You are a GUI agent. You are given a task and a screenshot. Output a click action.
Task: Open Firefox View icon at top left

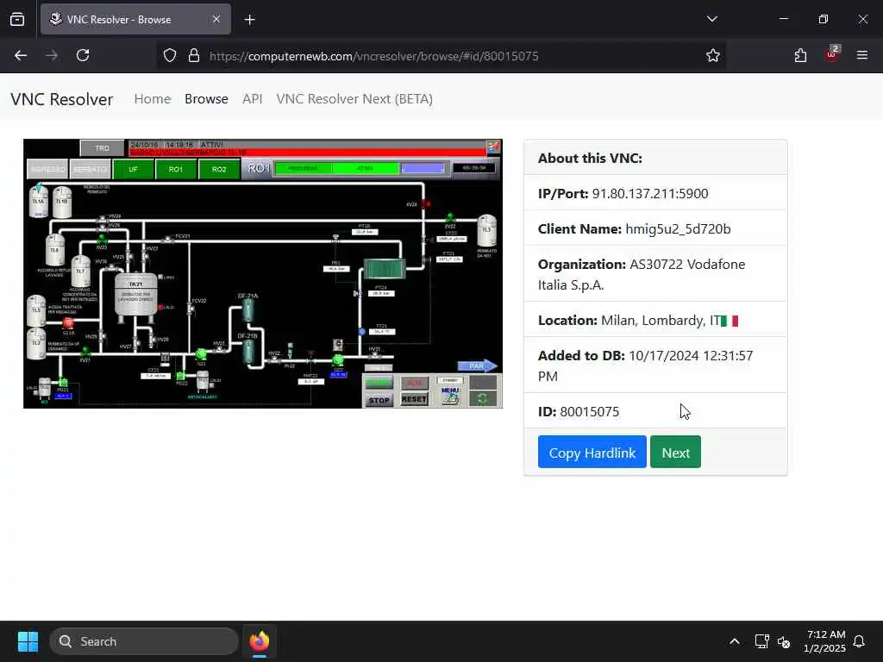[x=17, y=20]
